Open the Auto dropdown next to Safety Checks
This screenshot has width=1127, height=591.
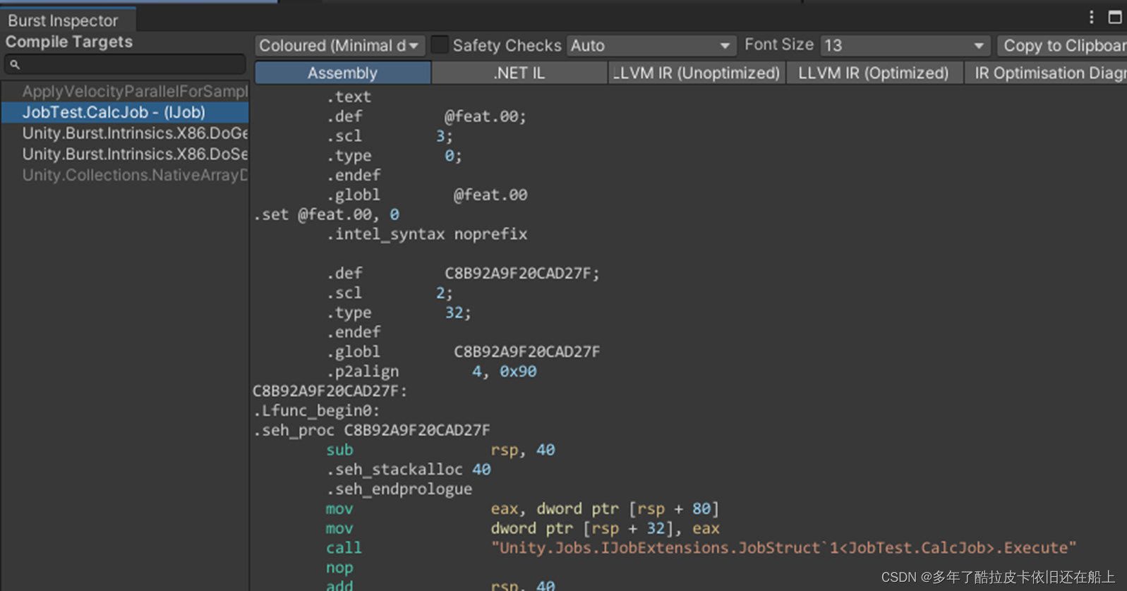(651, 46)
